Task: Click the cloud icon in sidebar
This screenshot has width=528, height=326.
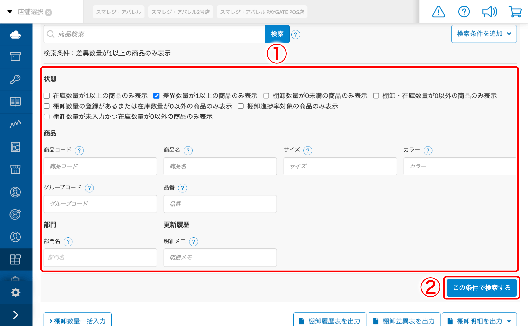Action: [15, 35]
